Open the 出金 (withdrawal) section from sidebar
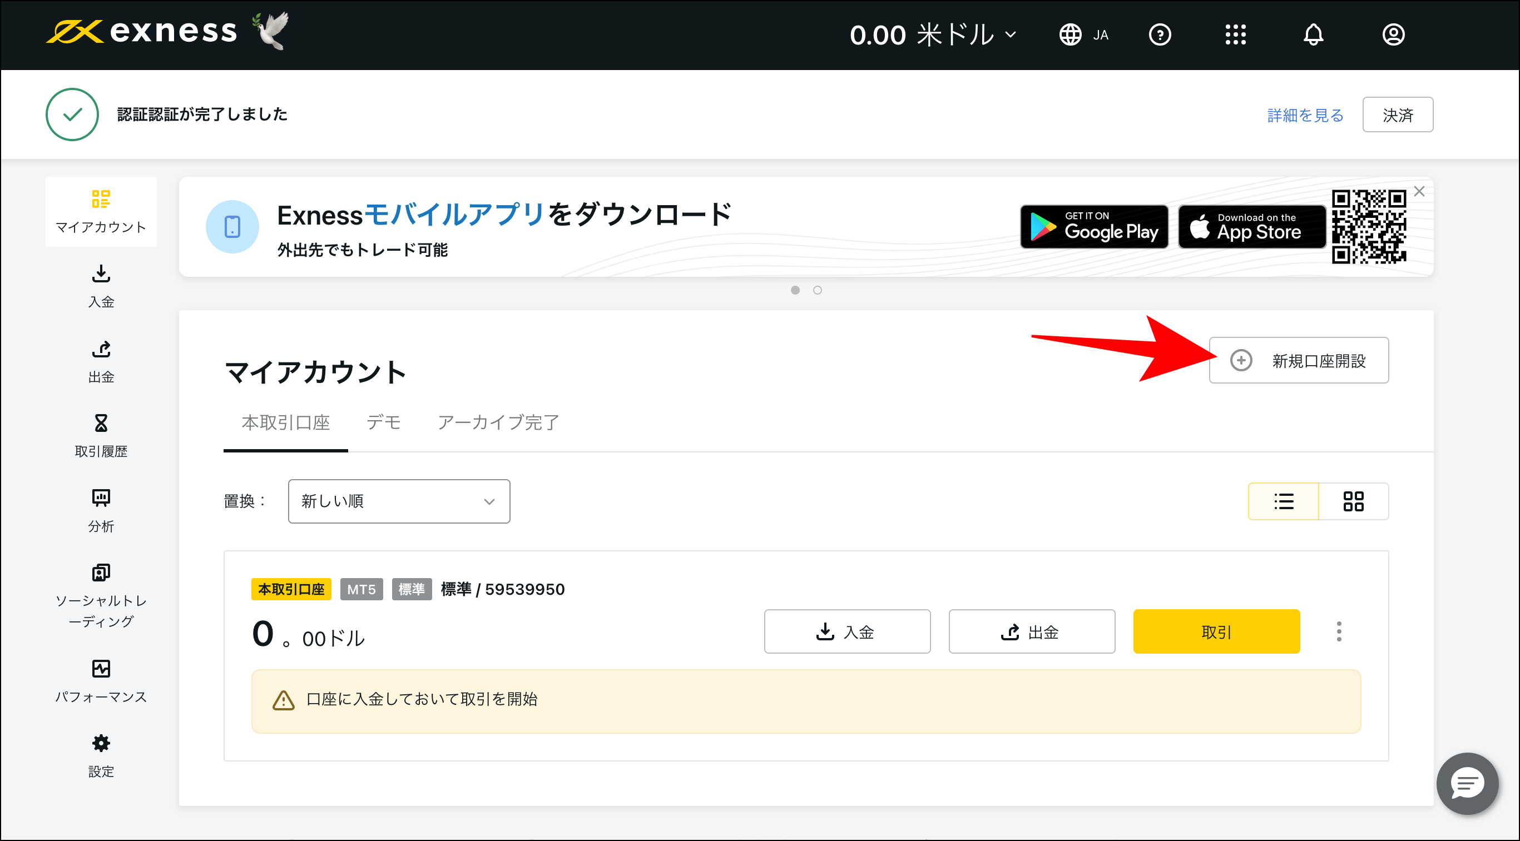 [101, 361]
